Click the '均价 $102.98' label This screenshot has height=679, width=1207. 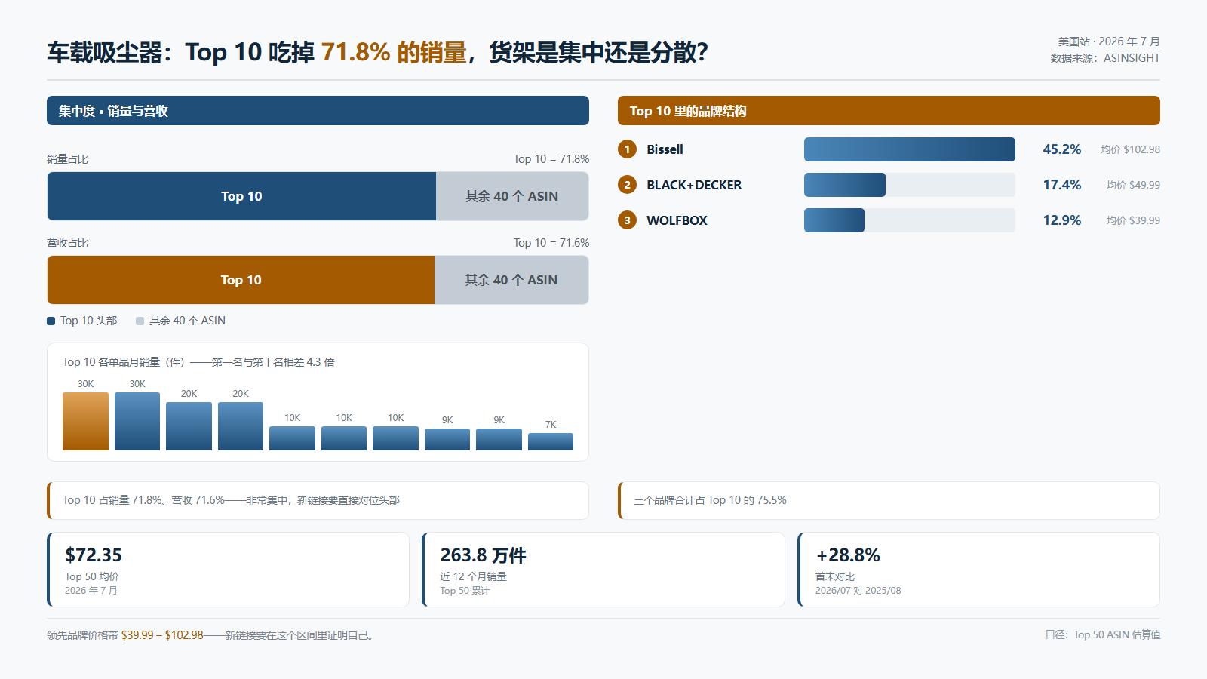[x=1130, y=149]
